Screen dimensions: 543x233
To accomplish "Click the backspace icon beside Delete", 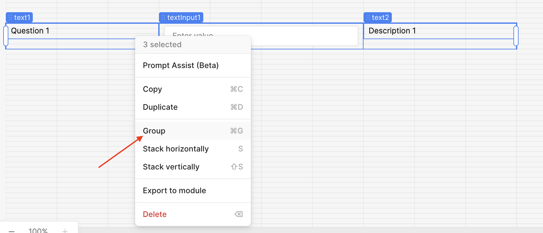I will pos(238,214).
